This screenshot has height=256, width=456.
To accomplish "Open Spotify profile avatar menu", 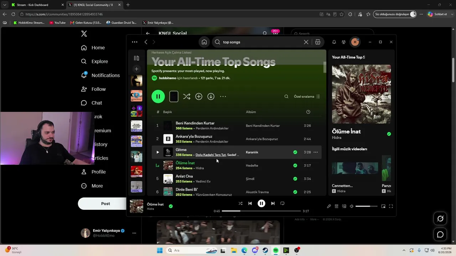I will (355, 42).
